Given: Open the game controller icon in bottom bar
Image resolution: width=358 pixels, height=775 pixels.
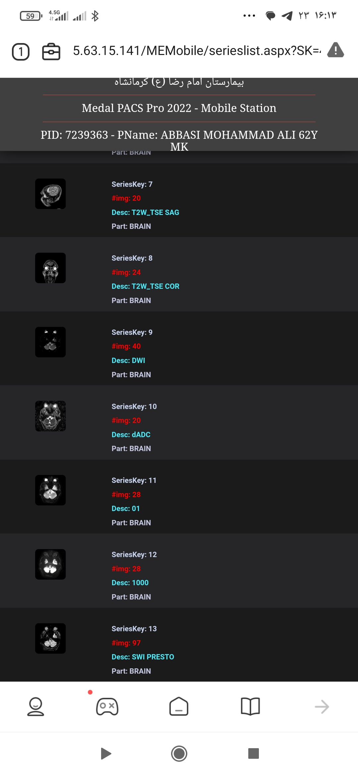Looking at the screenshot, I should click(107, 706).
